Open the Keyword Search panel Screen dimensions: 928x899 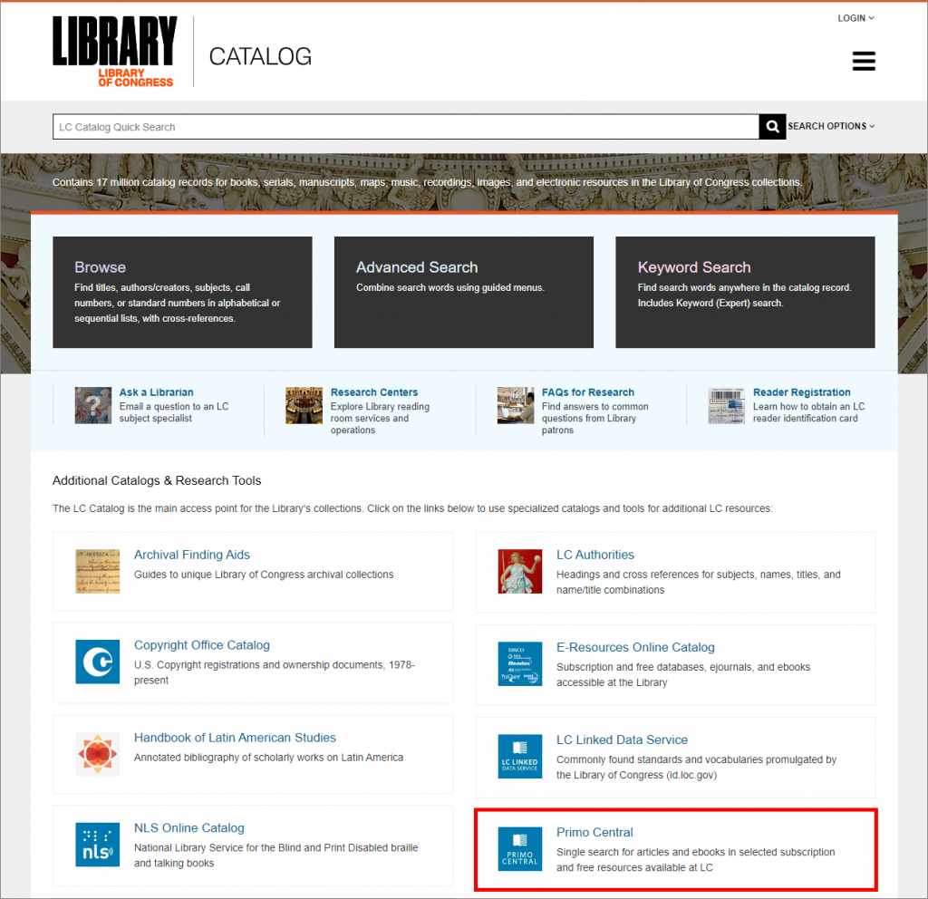[745, 293]
